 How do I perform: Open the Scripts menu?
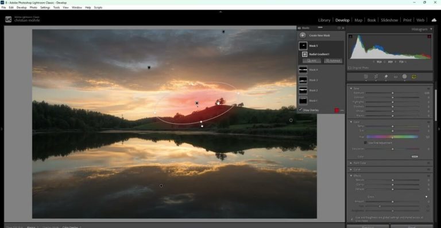[x=98, y=7]
